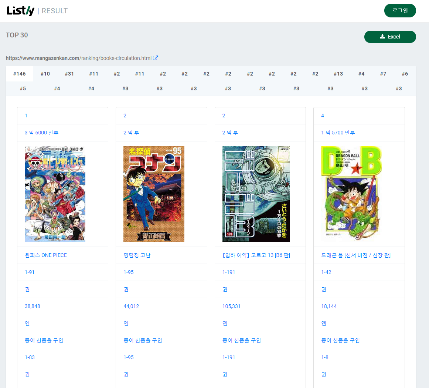
Task: Open the 원피스 ONE PIECE title link
Action: click(46, 255)
